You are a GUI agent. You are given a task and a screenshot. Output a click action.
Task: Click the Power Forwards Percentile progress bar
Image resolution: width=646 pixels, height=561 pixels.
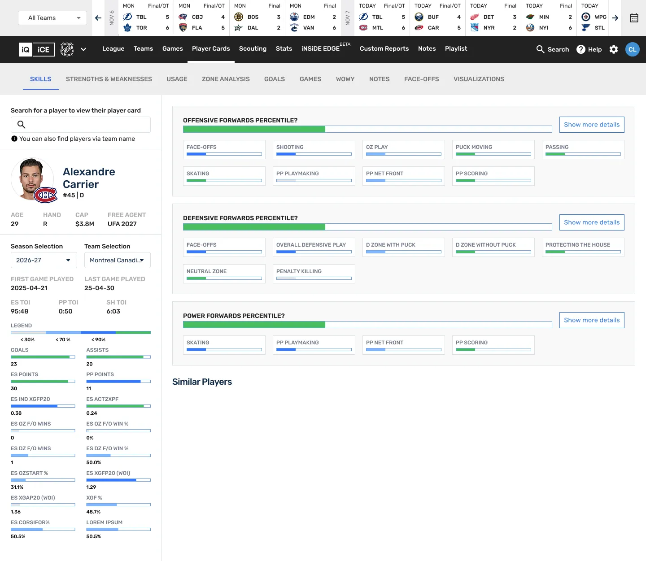point(367,325)
